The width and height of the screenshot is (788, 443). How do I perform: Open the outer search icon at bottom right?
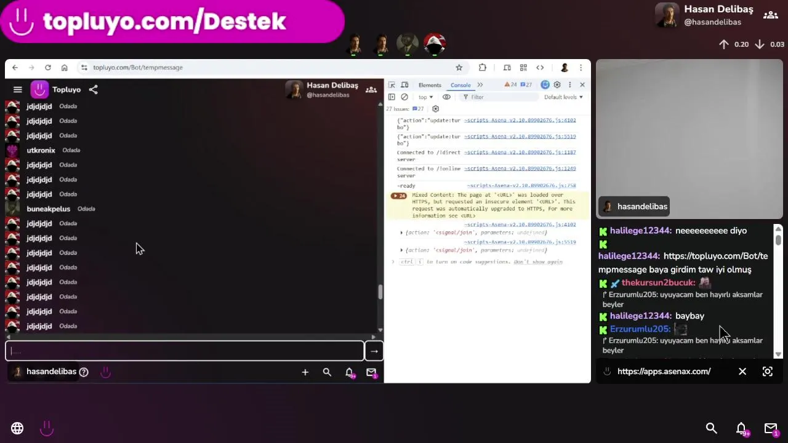711,428
